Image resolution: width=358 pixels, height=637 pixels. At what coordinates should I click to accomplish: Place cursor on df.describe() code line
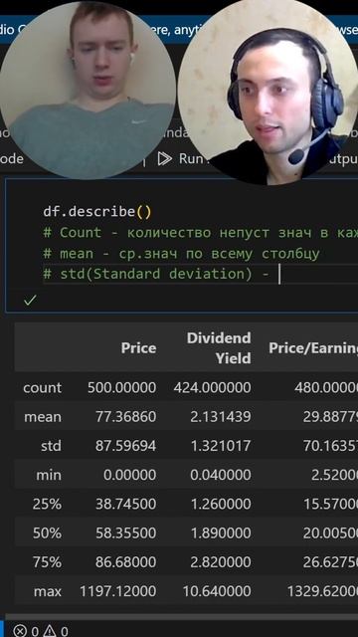97,212
